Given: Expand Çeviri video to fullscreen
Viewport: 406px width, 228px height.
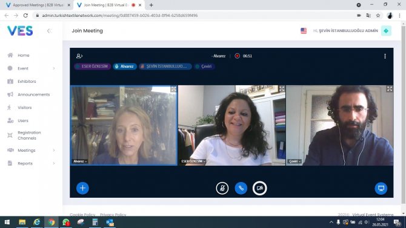Looking at the screenshot, I should (390, 89).
